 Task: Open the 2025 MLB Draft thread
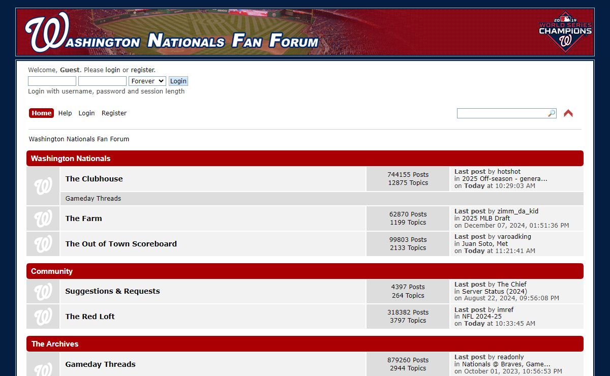tap(486, 218)
